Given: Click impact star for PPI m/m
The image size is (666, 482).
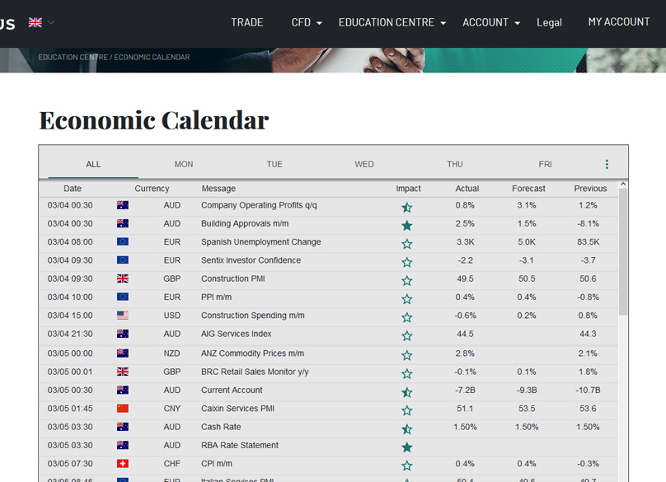Looking at the screenshot, I should click(x=407, y=299).
